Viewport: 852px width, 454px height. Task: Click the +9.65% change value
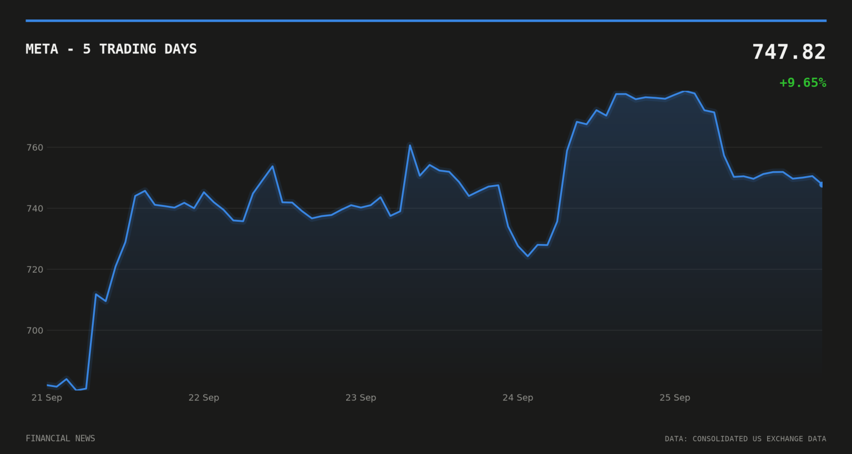point(803,83)
